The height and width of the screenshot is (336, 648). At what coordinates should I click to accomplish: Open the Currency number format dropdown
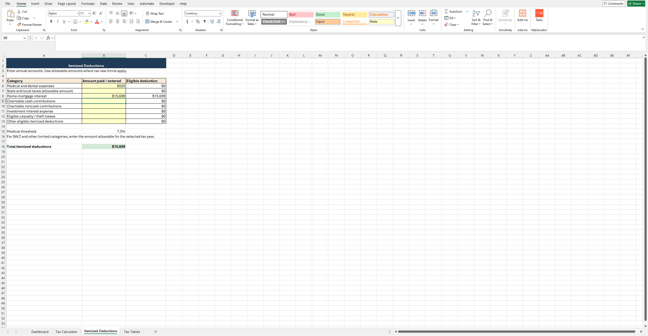point(219,13)
